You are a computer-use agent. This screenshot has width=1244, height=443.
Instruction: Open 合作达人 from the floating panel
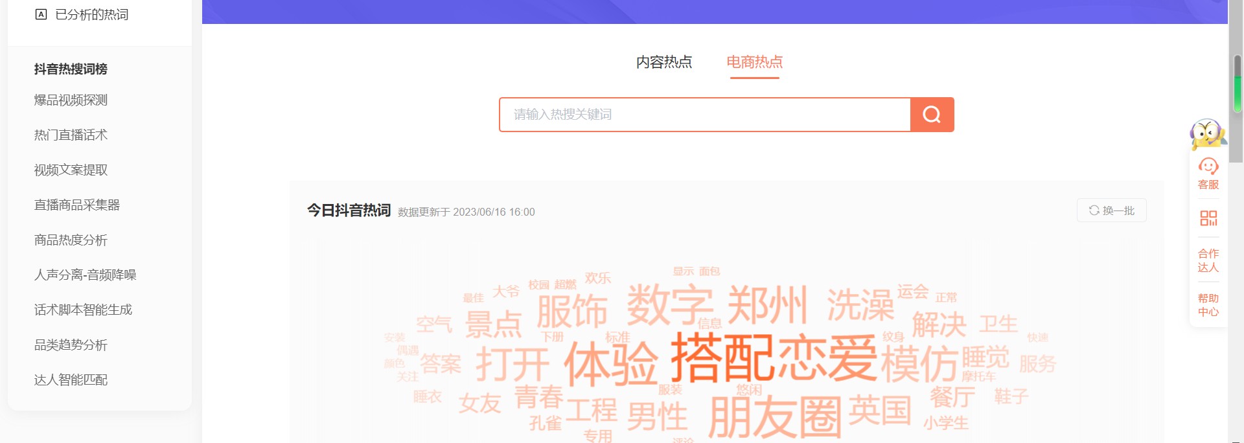click(x=1208, y=260)
